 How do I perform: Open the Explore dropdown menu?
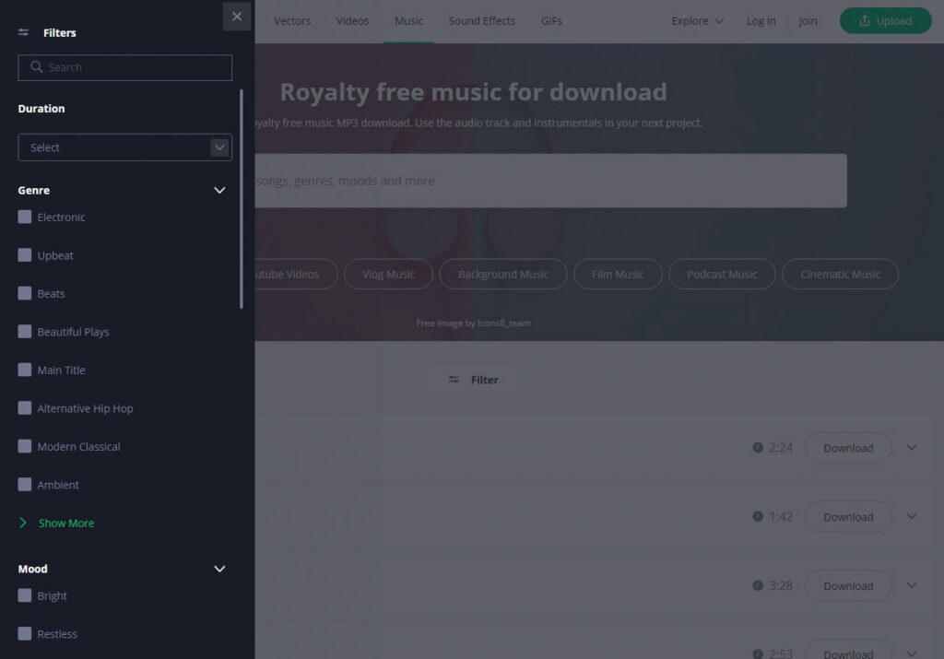coord(697,21)
